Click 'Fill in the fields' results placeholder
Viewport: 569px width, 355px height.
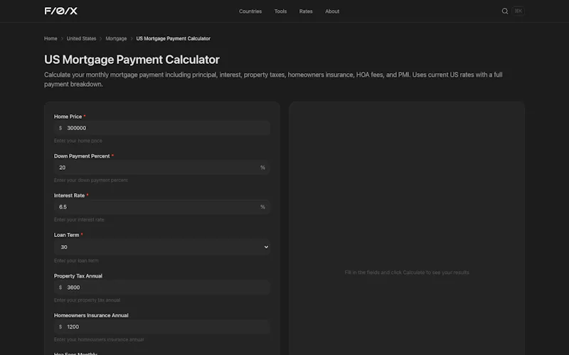(x=407, y=273)
